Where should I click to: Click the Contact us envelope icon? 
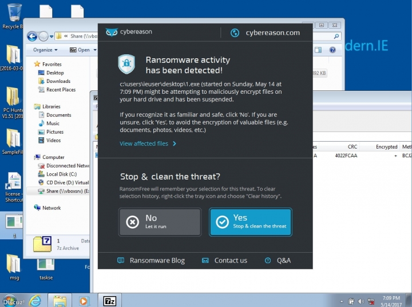pos(205,260)
